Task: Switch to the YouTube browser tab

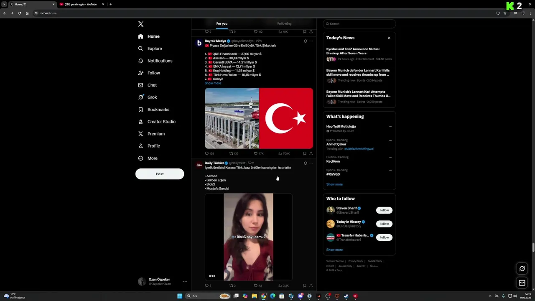Action: [81, 4]
